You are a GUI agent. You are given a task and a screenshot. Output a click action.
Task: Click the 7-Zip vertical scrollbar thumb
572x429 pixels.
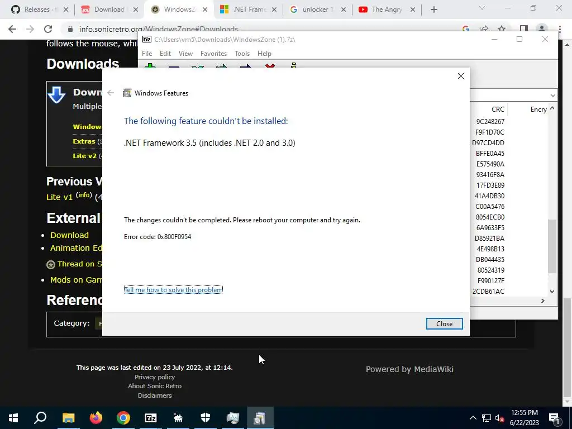(x=552, y=246)
